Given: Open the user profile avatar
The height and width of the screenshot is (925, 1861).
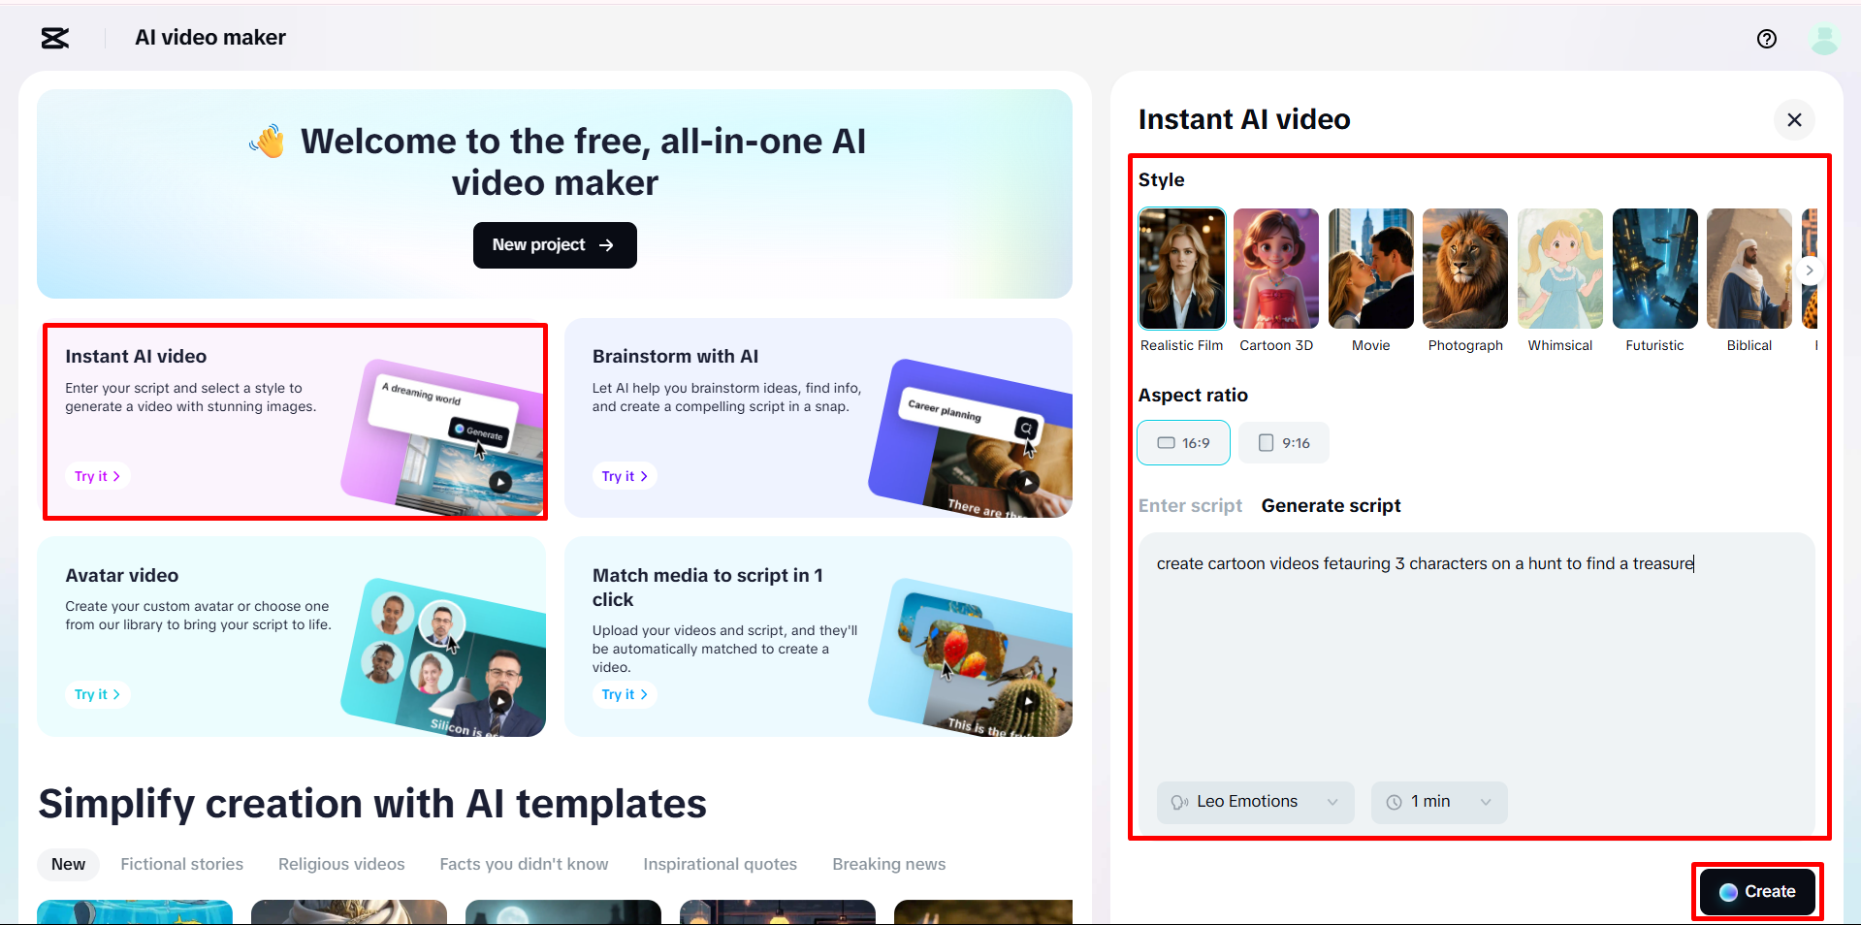Looking at the screenshot, I should click(1824, 39).
